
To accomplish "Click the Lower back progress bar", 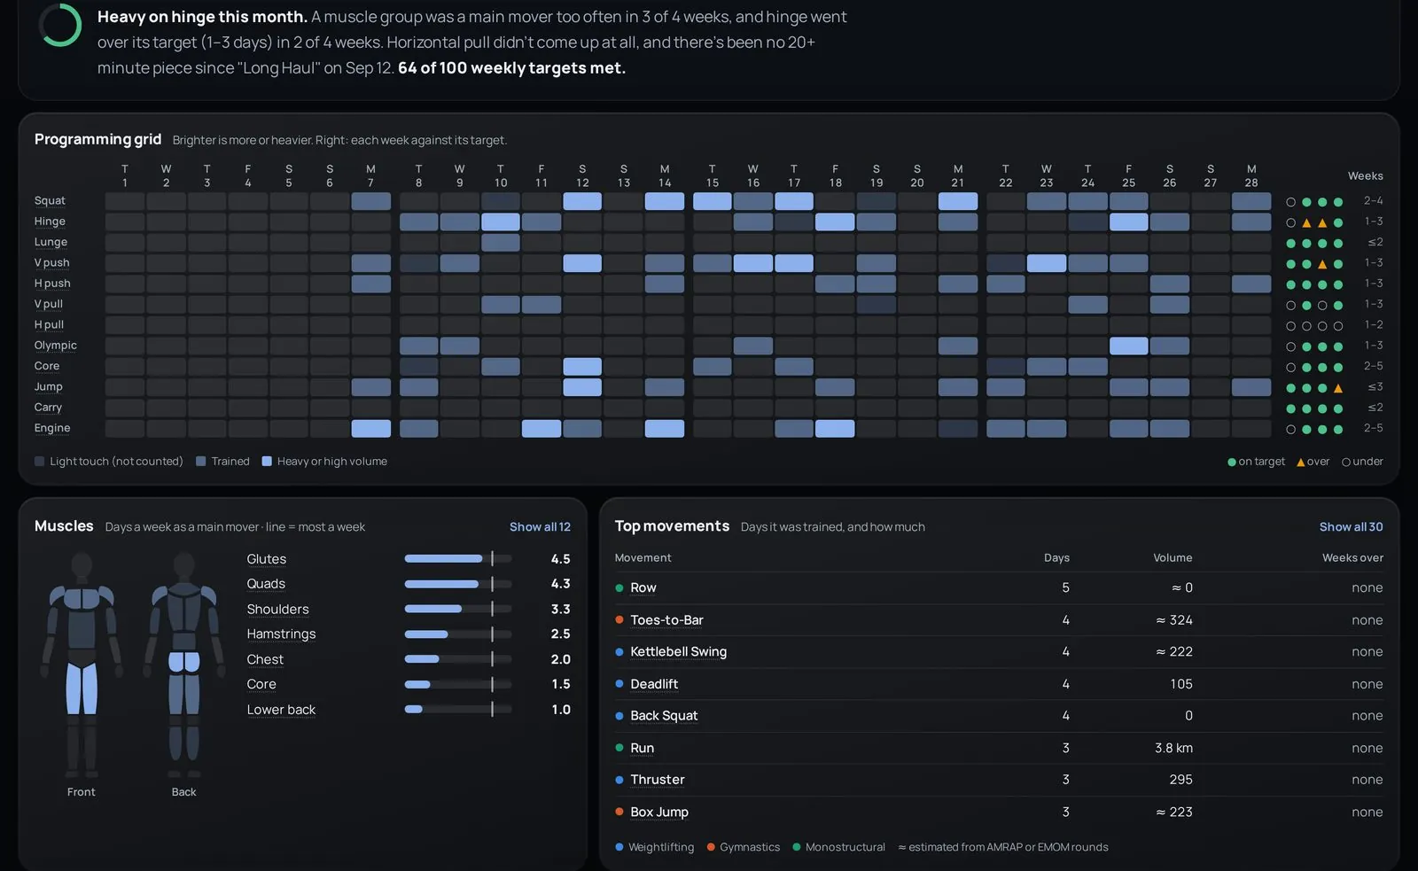I will click(x=458, y=710).
